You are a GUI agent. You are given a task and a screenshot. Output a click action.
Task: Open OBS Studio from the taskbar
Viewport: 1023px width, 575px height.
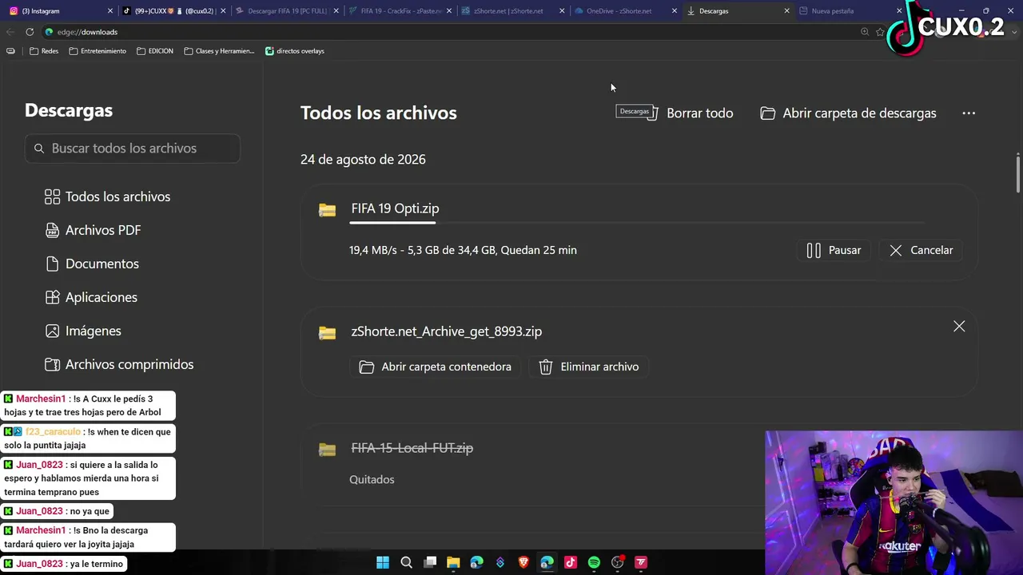click(x=617, y=562)
